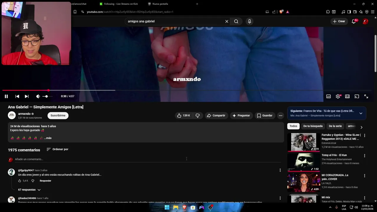Viewport: 377px width, 212px height.
Task: Skip to next video in player
Action: point(27,96)
